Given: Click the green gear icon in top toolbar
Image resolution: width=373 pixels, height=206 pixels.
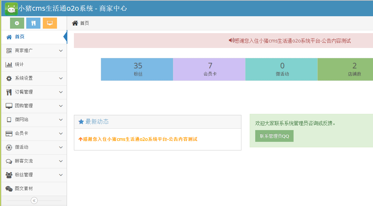Looking at the screenshot, I should [17, 23].
